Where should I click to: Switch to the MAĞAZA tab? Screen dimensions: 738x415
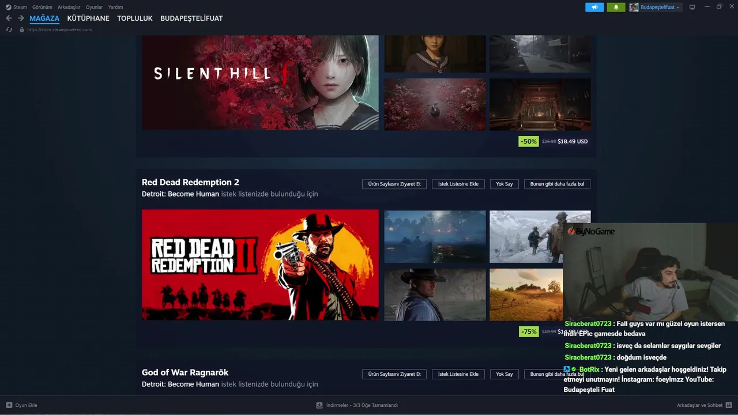tap(44, 18)
